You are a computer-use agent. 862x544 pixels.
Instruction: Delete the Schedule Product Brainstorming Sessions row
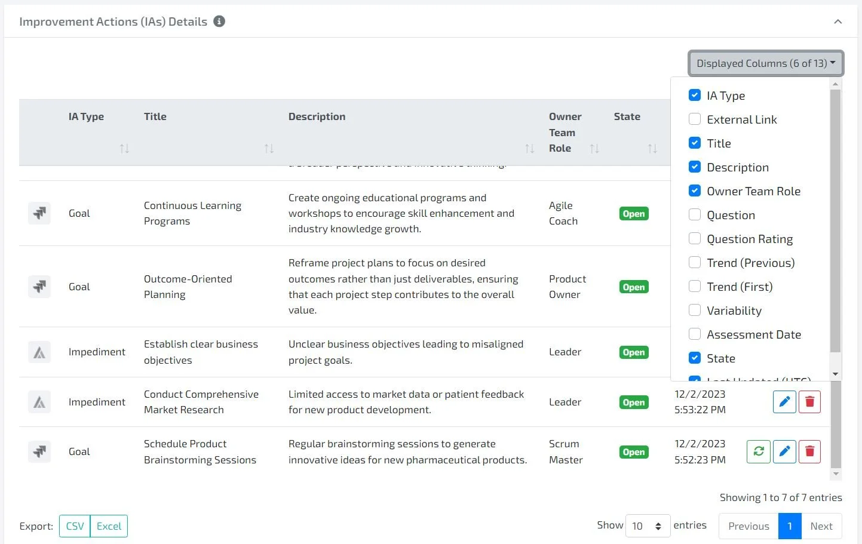809,451
